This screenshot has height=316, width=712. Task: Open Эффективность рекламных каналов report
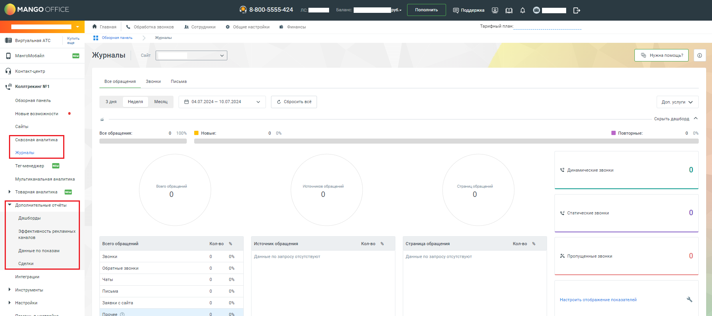(x=47, y=234)
